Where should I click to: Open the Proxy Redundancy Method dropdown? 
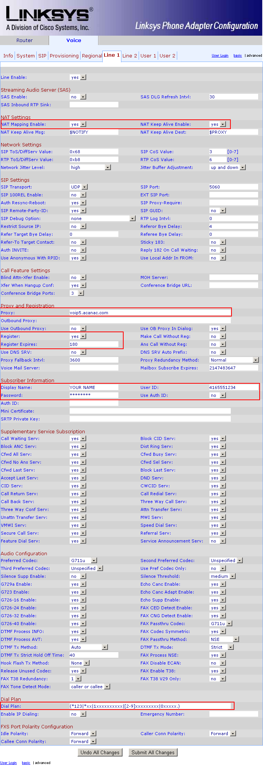(x=234, y=360)
